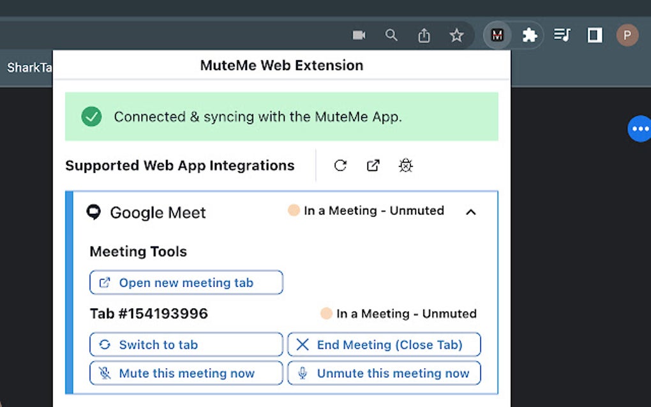The width and height of the screenshot is (651, 407).
Task: Refresh the web app integrations list
Action: coord(340,165)
